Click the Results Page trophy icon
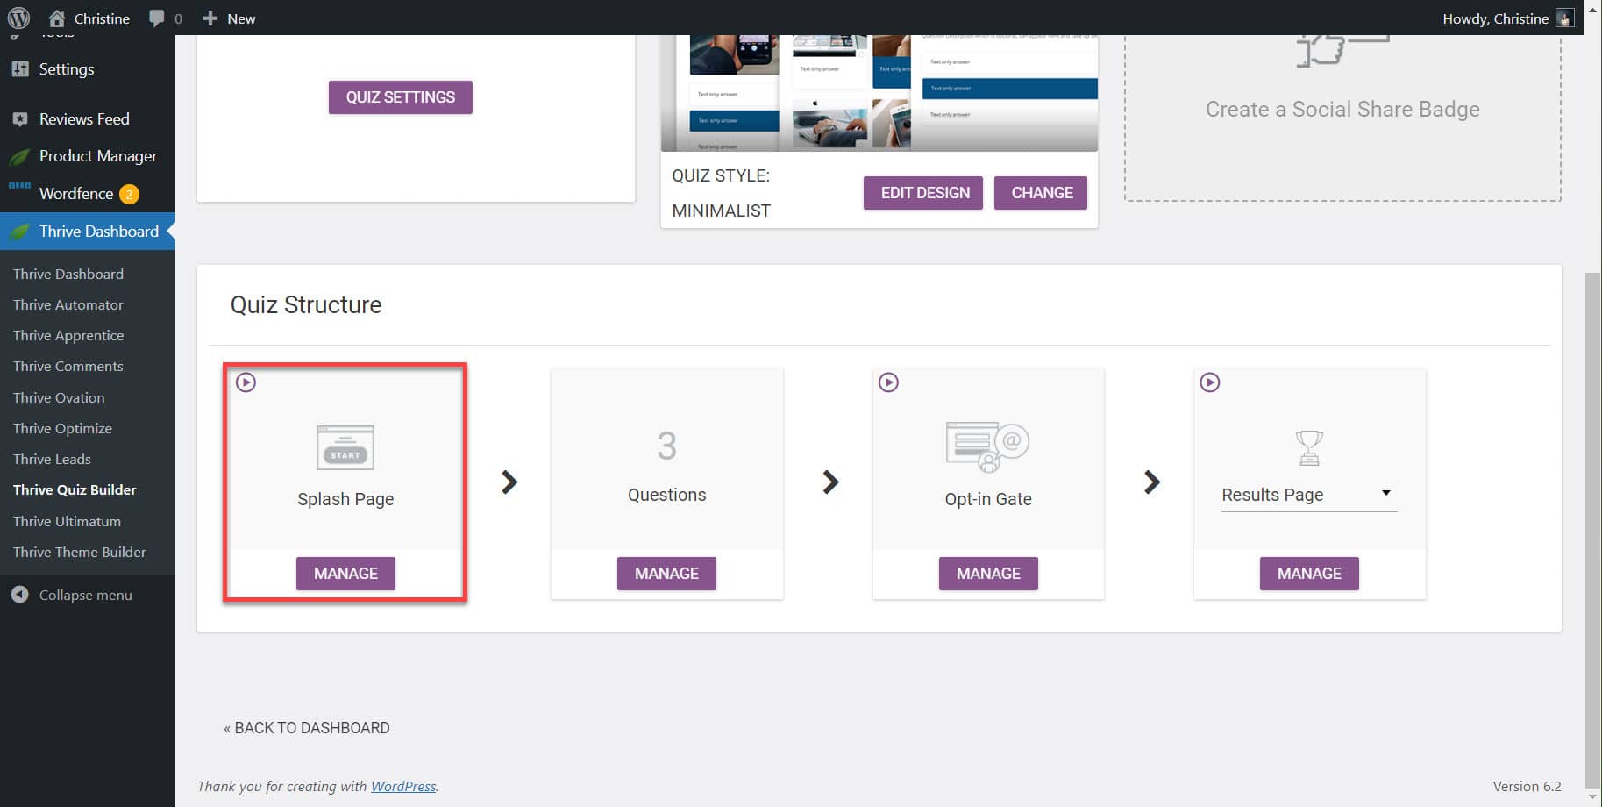This screenshot has height=807, width=1602. [x=1309, y=447]
